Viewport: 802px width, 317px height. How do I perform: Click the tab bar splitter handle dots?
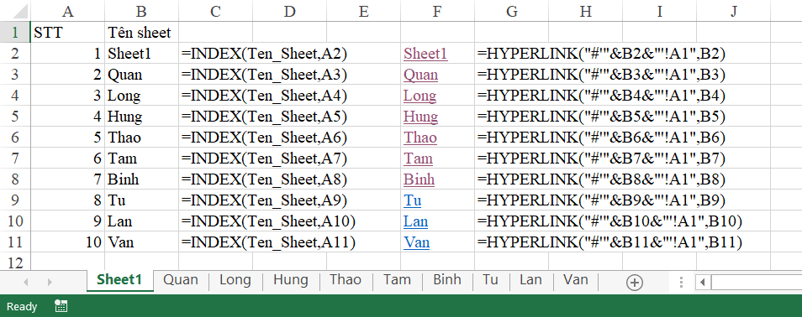pos(681,283)
